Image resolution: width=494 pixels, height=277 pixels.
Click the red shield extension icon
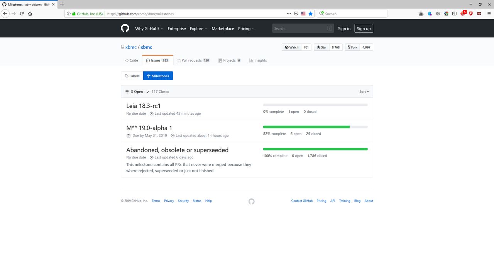(471, 13)
